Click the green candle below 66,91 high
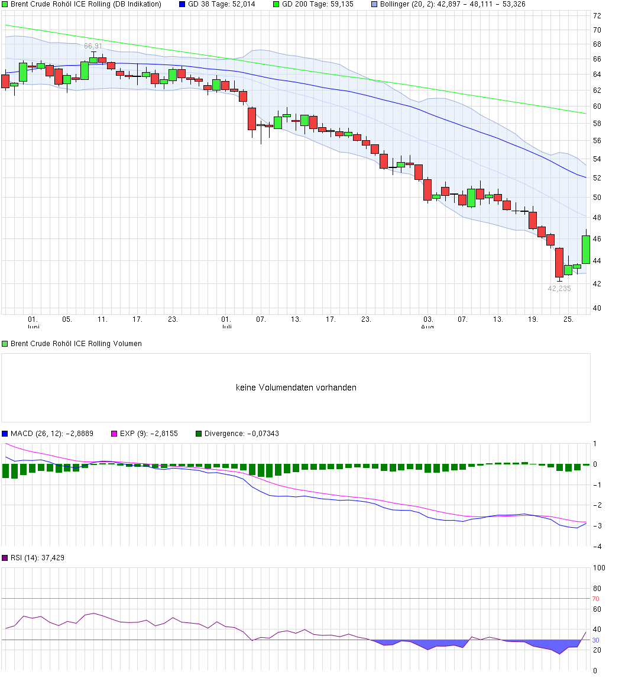 point(93,60)
